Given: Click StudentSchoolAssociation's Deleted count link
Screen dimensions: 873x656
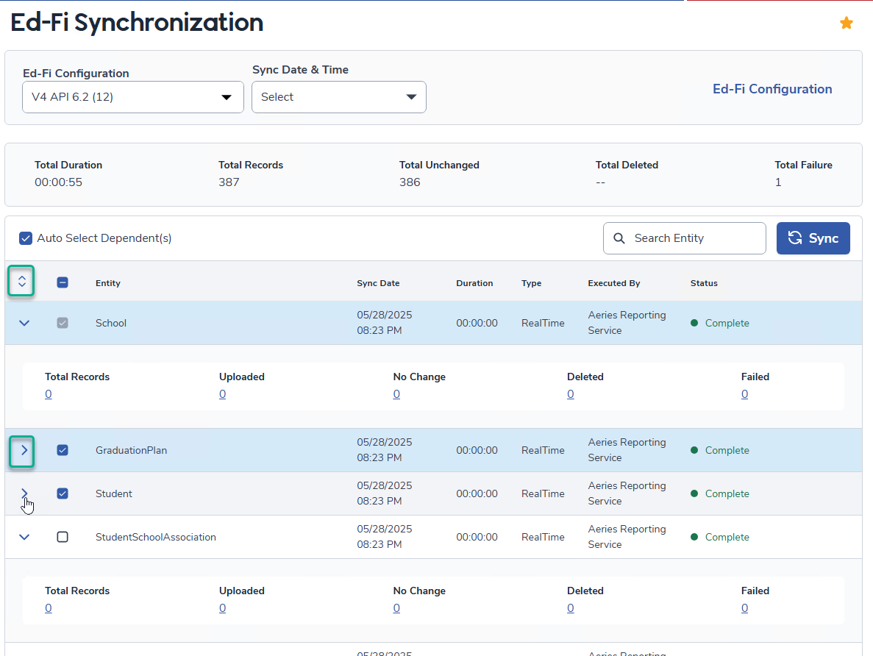Looking at the screenshot, I should pyautogui.click(x=571, y=608).
